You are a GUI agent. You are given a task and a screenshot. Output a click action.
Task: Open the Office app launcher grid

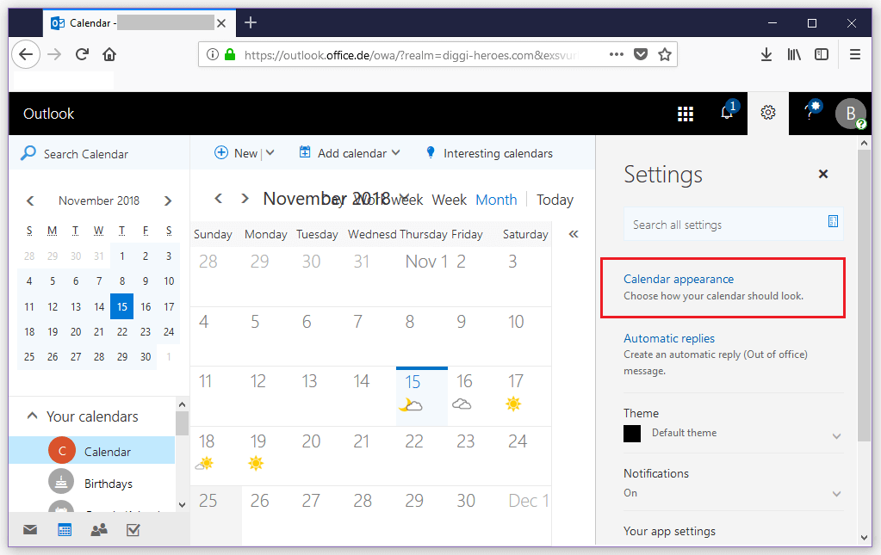pyautogui.click(x=685, y=114)
